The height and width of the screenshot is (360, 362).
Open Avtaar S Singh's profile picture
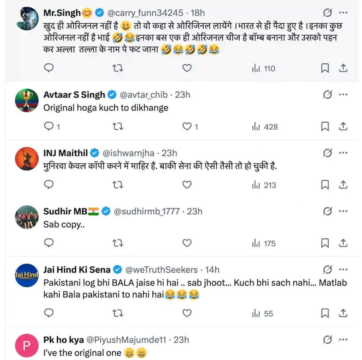27,100
